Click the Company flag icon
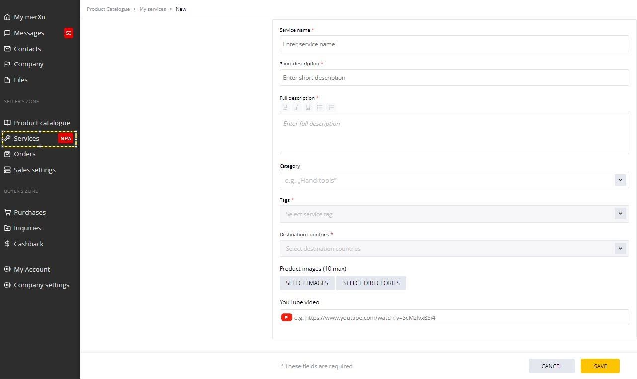Image resolution: width=637 pixels, height=379 pixels. point(7,64)
